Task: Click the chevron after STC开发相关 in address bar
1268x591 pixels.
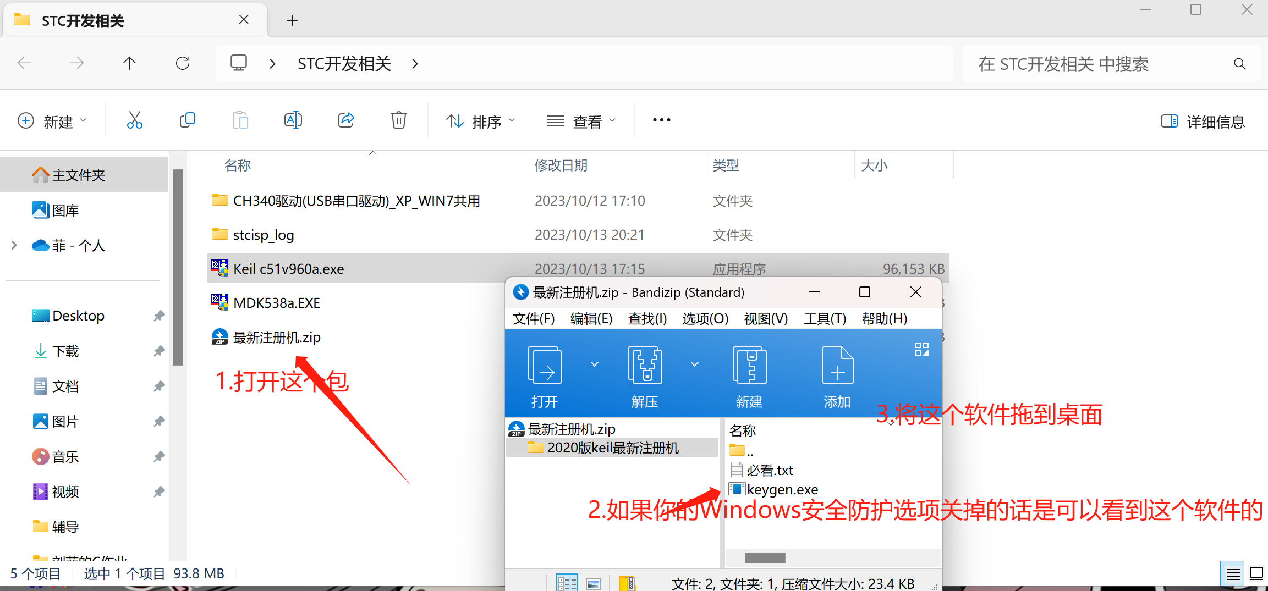Action: click(x=415, y=64)
